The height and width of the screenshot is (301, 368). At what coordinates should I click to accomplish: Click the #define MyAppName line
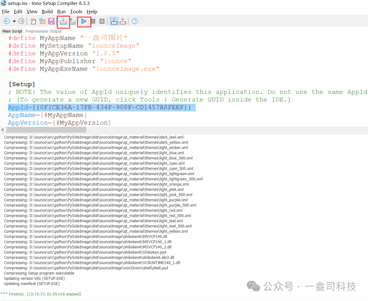[x=68, y=38]
